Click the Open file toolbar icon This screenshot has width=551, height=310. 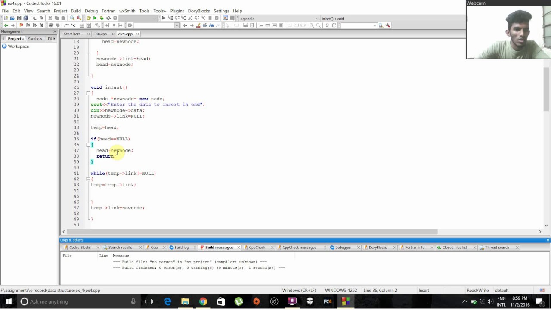point(12,18)
